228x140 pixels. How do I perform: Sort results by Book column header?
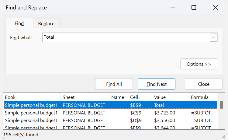pos(32,97)
